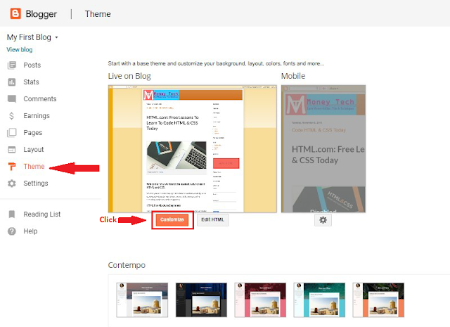The image size is (450, 327).
Task: Expand the My First Blog dropdown arrow
Action: pyautogui.click(x=56, y=37)
